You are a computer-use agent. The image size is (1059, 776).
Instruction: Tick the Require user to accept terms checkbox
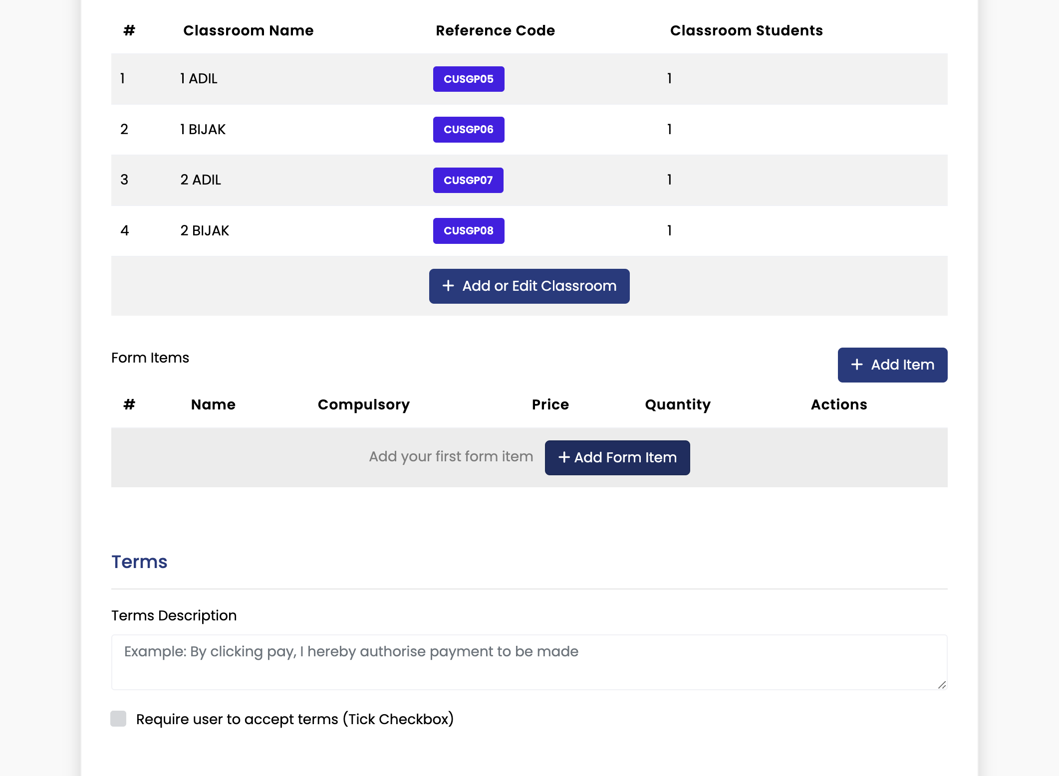(x=118, y=719)
